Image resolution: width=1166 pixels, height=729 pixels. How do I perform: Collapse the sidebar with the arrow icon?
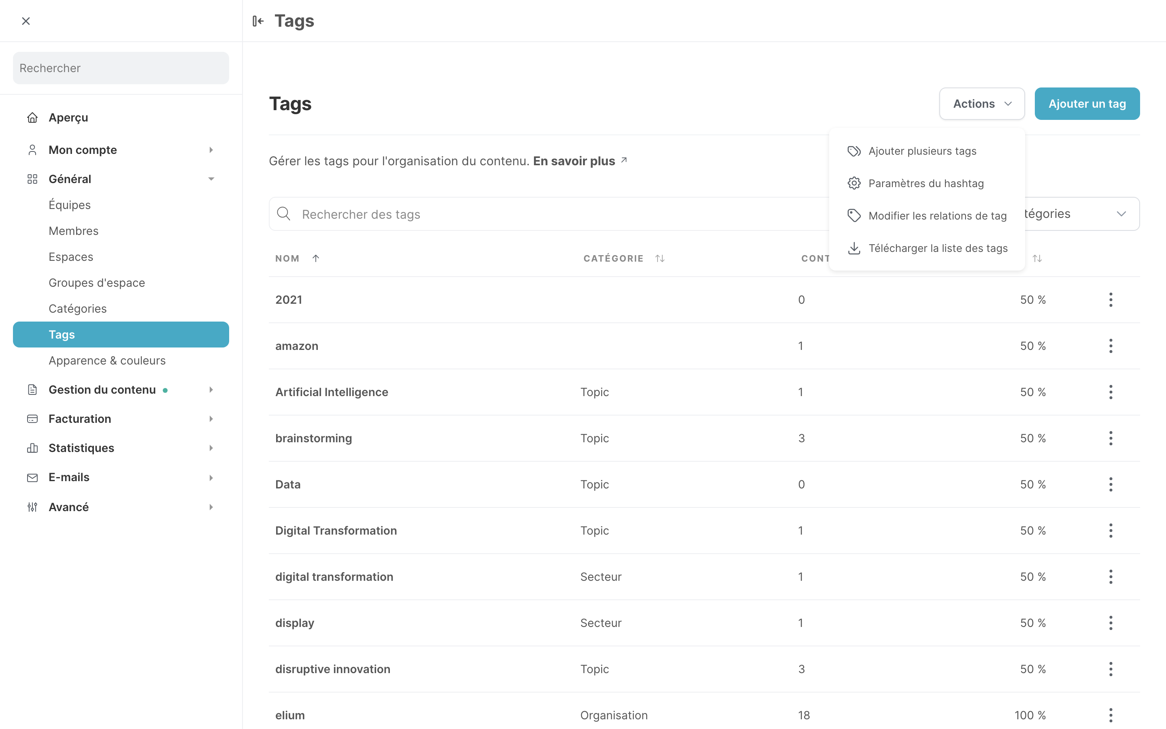coord(258,21)
